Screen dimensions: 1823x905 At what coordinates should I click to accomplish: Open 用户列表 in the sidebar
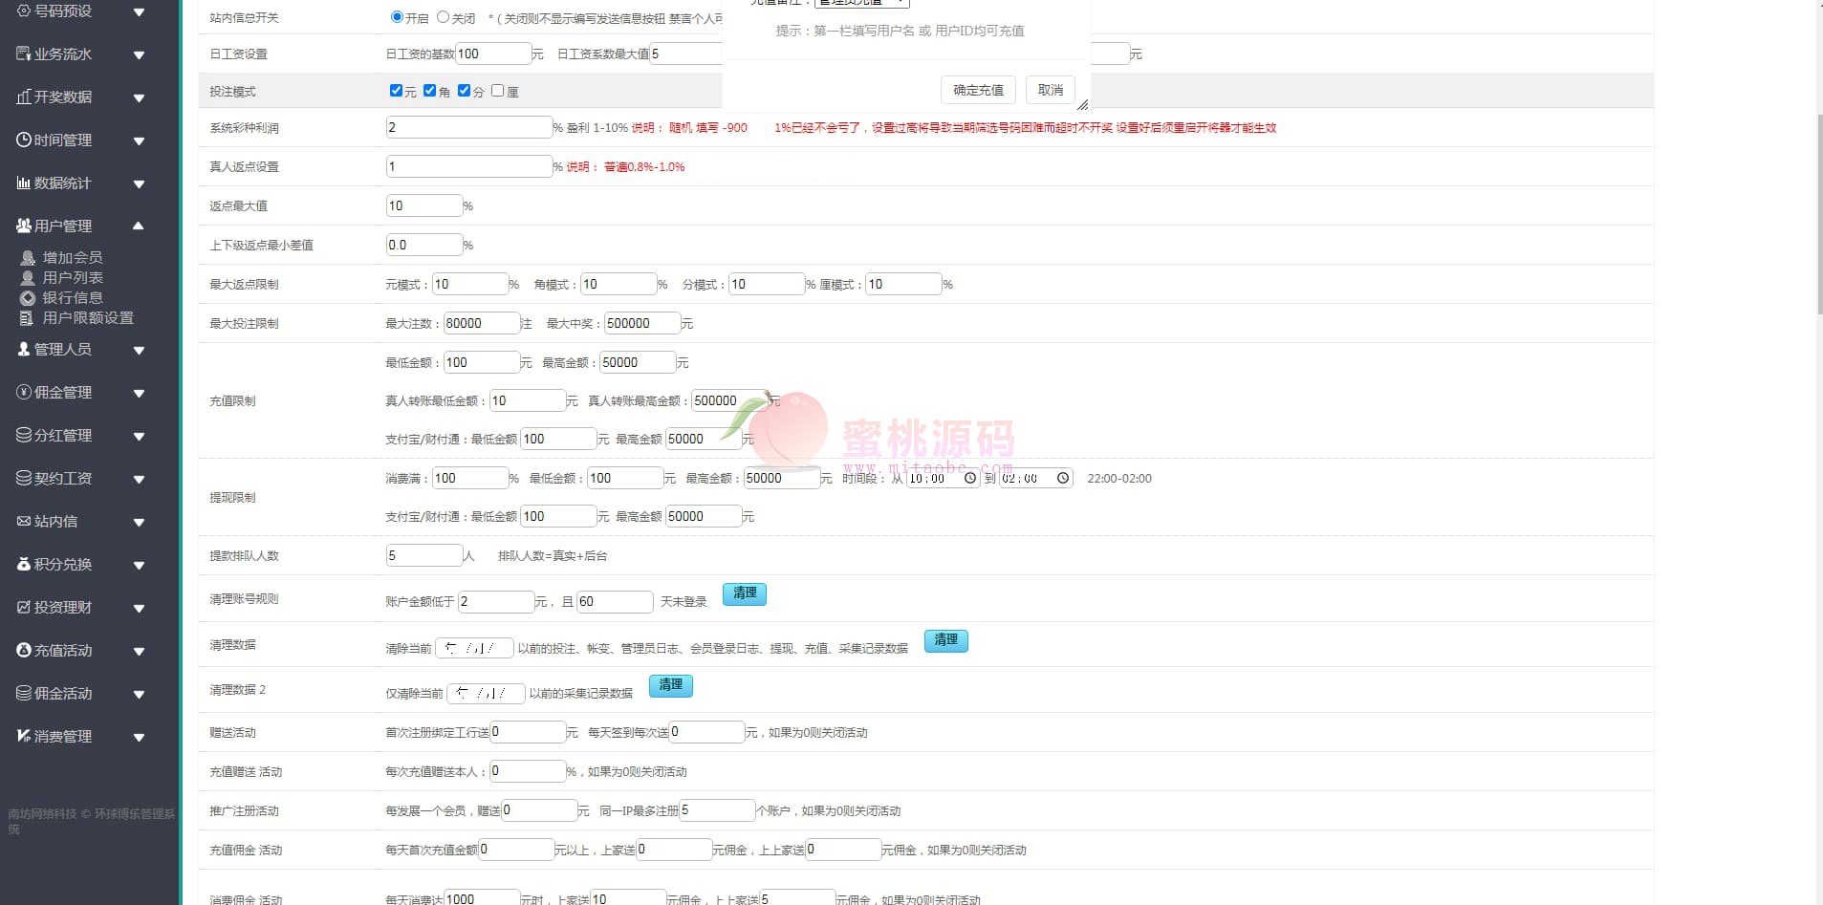(x=73, y=278)
